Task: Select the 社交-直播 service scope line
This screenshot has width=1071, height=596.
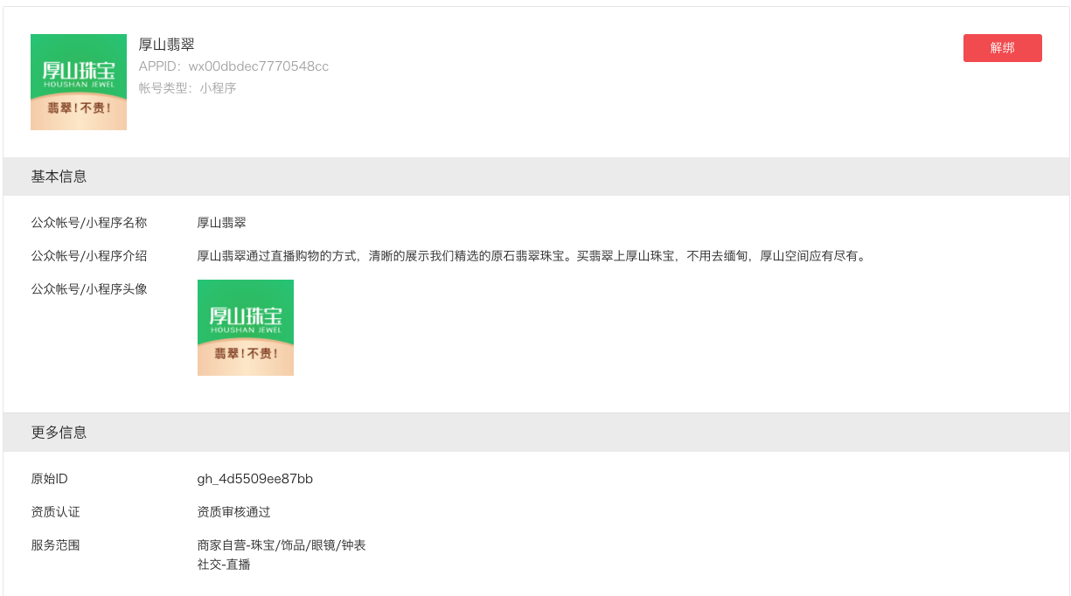Action: 224,565
